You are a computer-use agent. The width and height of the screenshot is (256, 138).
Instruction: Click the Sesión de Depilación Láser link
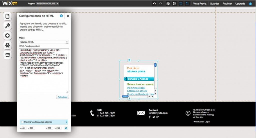[140, 94]
